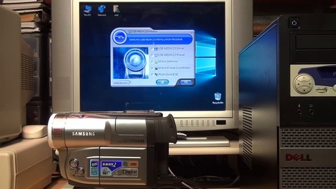
Task: Open the Recycle Bin desktop icon
Action: click(218, 98)
